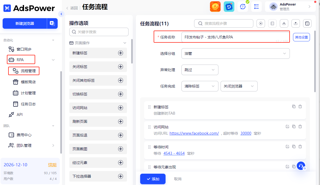Collapse the sidebar with the round arrow

[x=62, y=14]
